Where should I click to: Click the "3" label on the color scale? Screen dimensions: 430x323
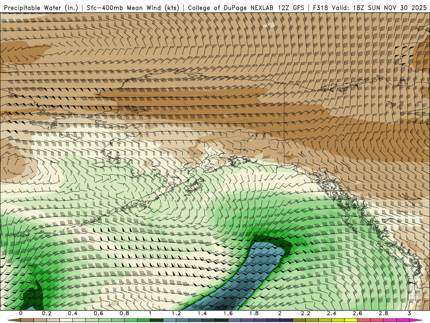pos(409,313)
